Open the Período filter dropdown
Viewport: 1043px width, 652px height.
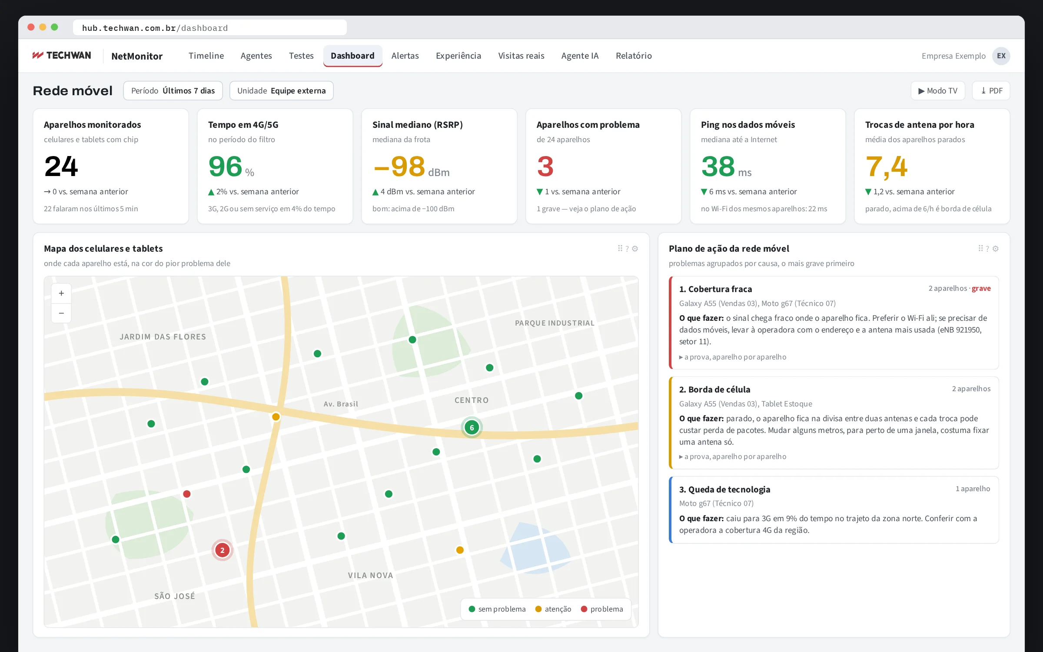click(x=173, y=91)
